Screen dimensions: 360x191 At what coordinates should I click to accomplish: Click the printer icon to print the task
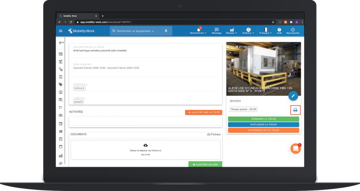(x=295, y=110)
